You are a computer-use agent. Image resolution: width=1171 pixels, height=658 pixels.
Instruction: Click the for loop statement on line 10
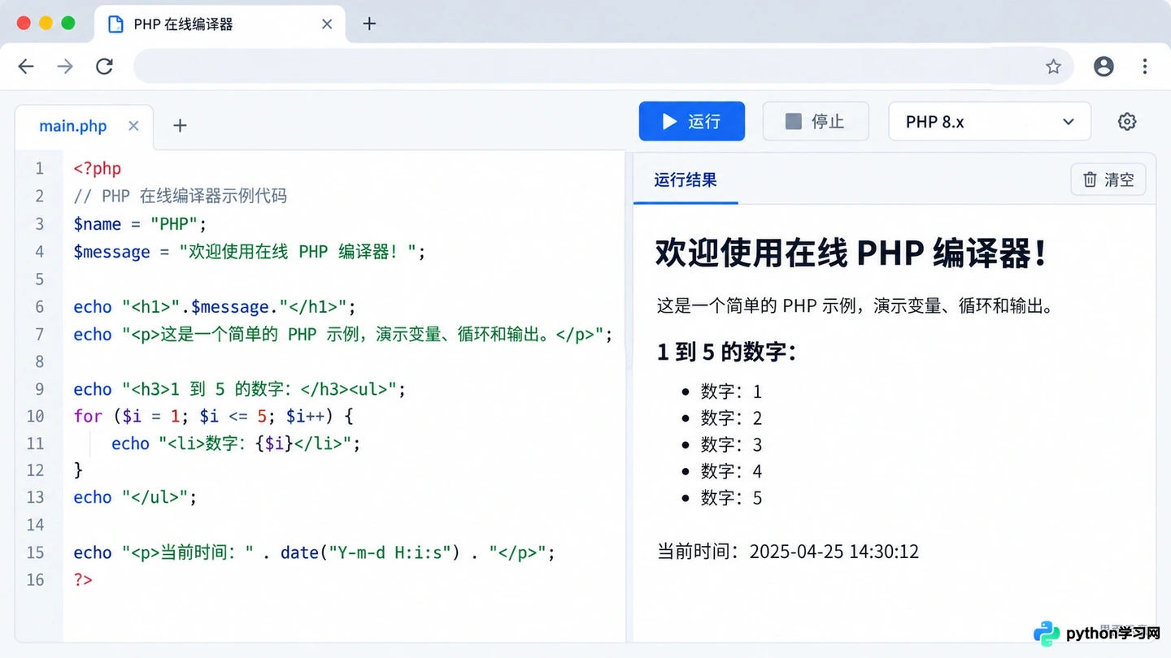pyautogui.click(x=214, y=416)
